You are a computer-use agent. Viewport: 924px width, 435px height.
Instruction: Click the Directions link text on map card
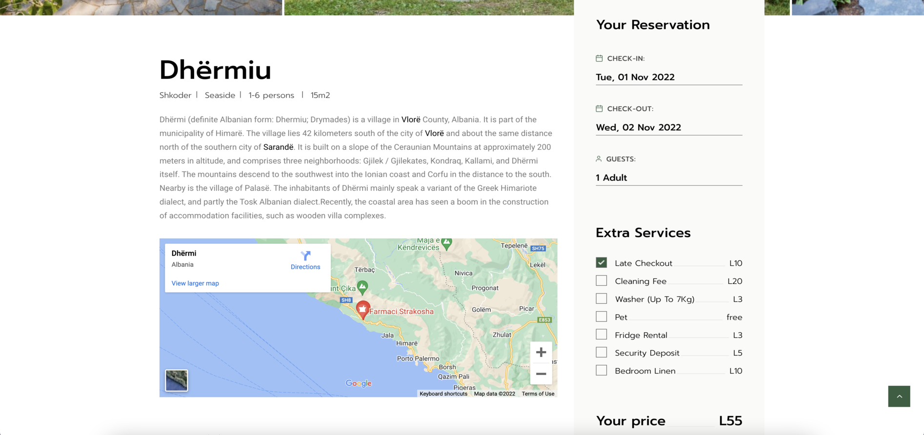point(305,267)
